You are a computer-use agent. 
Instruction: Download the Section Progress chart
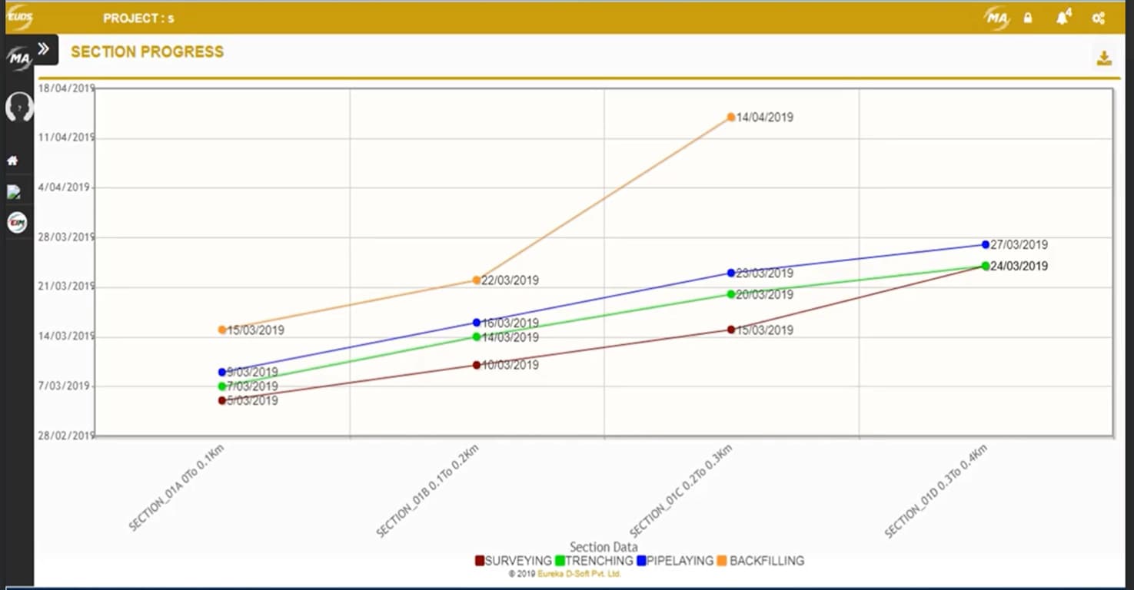(x=1105, y=57)
